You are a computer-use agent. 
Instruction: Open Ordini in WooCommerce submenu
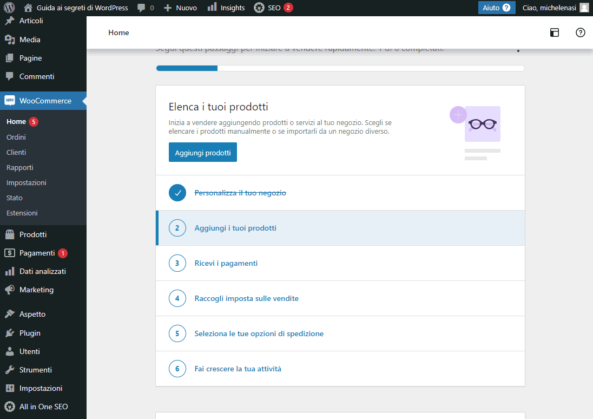point(16,137)
